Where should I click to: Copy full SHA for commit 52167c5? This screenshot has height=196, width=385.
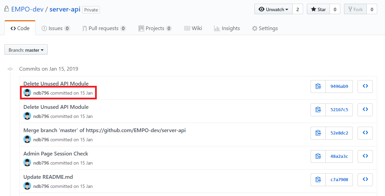pyautogui.click(x=318, y=109)
